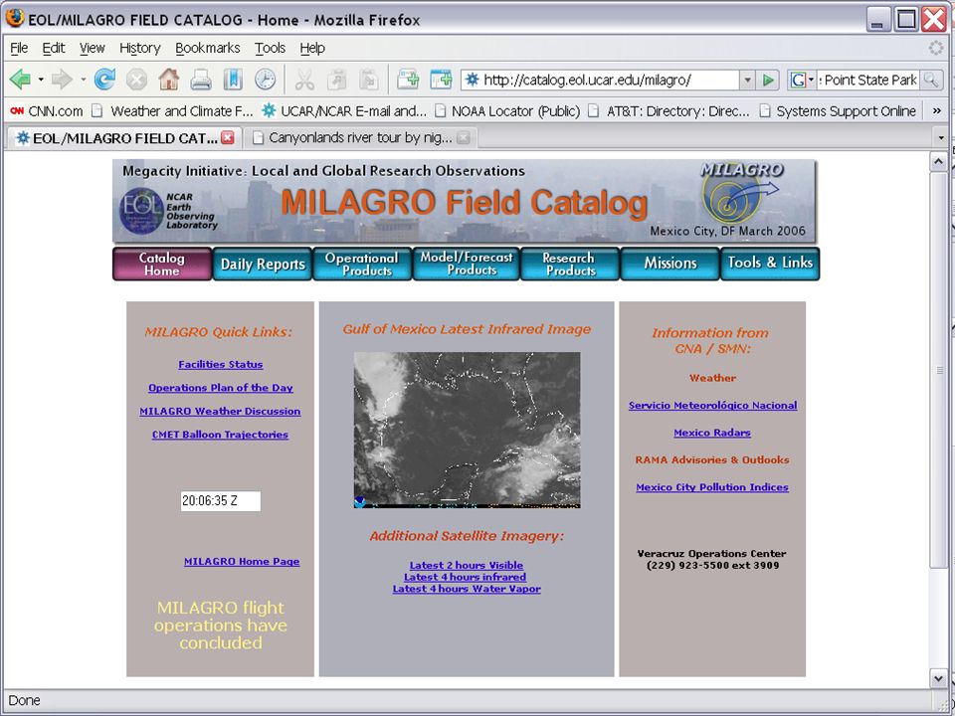
Task: Open UCAR/NCAR E-mail bookmark
Action: point(344,111)
